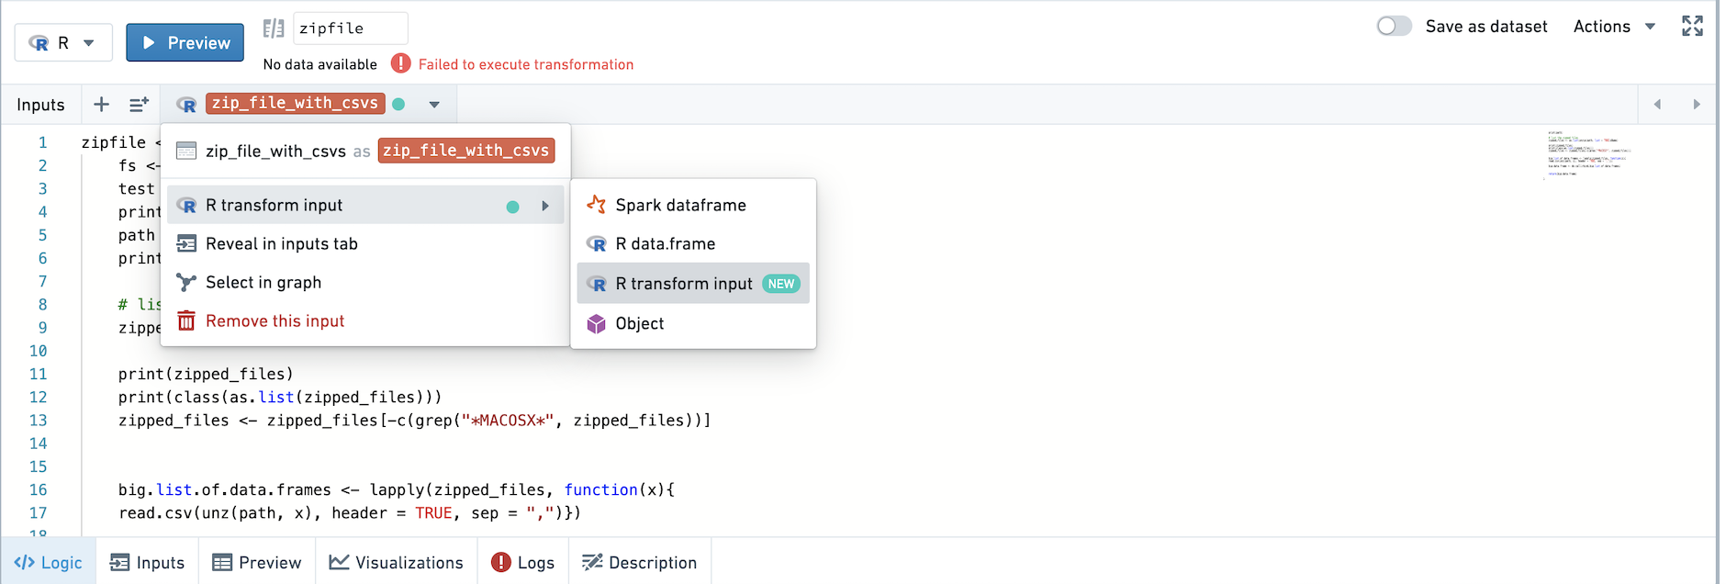Click the print(zipped_files) code line
This screenshot has width=1726, height=584.
[206, 374]
